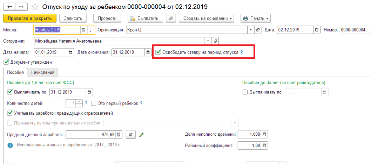Open calculator for Районный коэффициент

tap(264, 145)
